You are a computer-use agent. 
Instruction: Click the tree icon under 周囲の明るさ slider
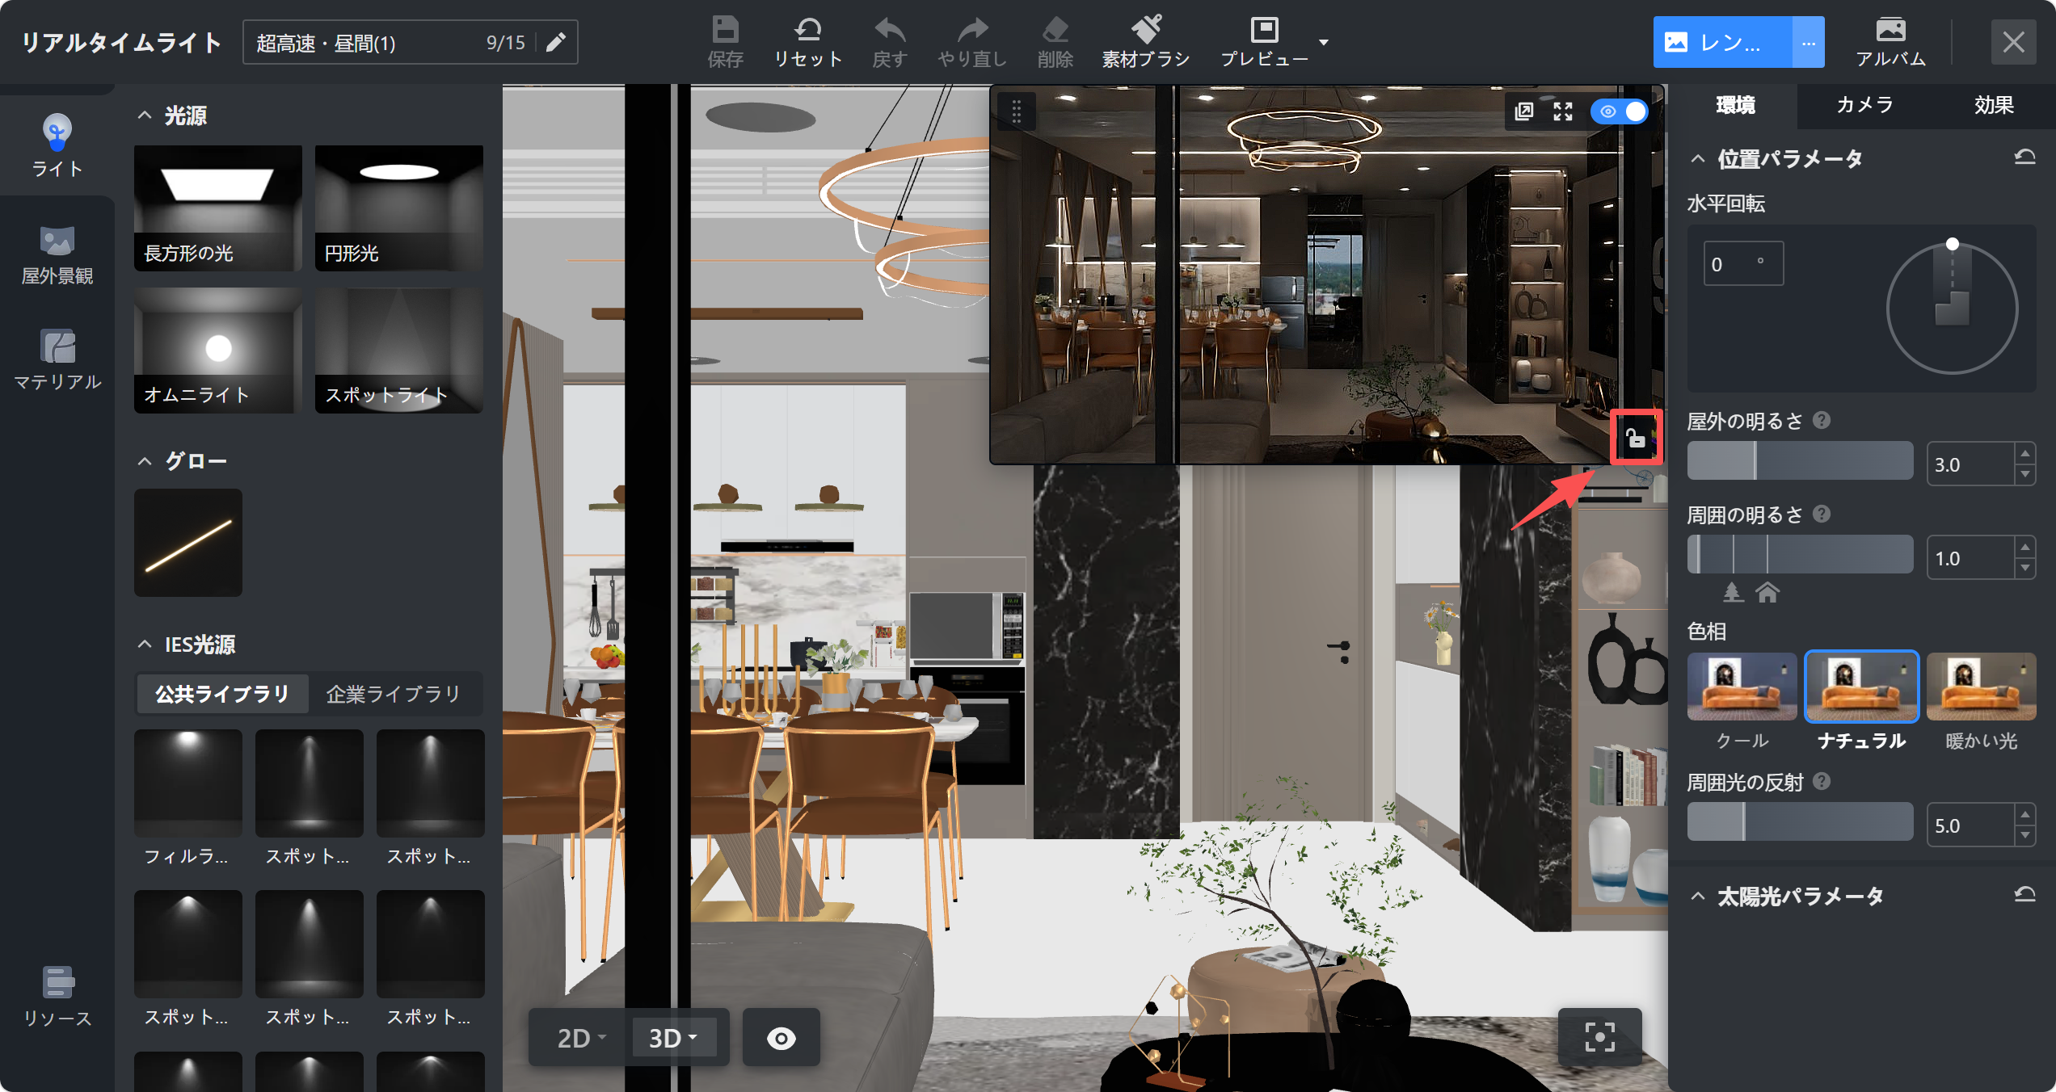pos(1732,592)
